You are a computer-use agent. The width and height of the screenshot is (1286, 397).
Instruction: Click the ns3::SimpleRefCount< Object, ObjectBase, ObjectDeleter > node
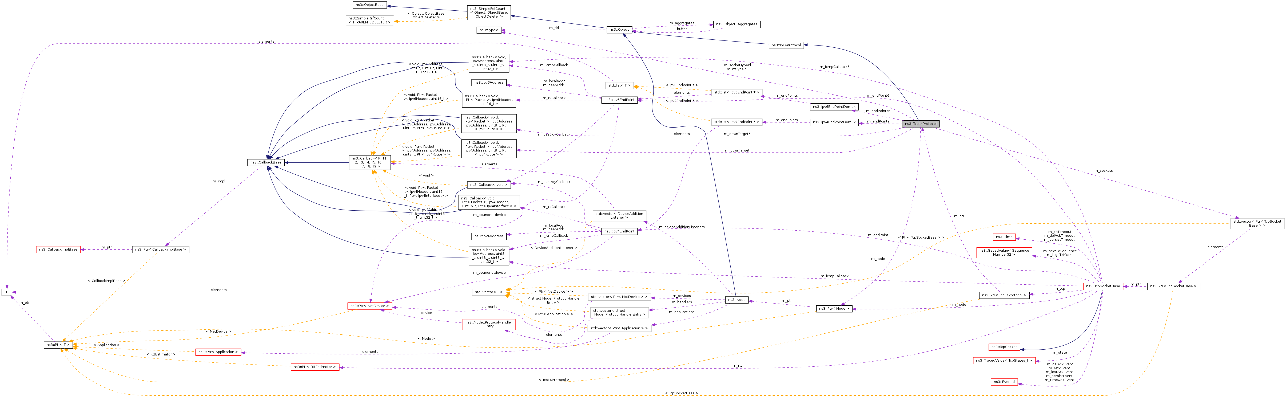(x=488, y=13)
